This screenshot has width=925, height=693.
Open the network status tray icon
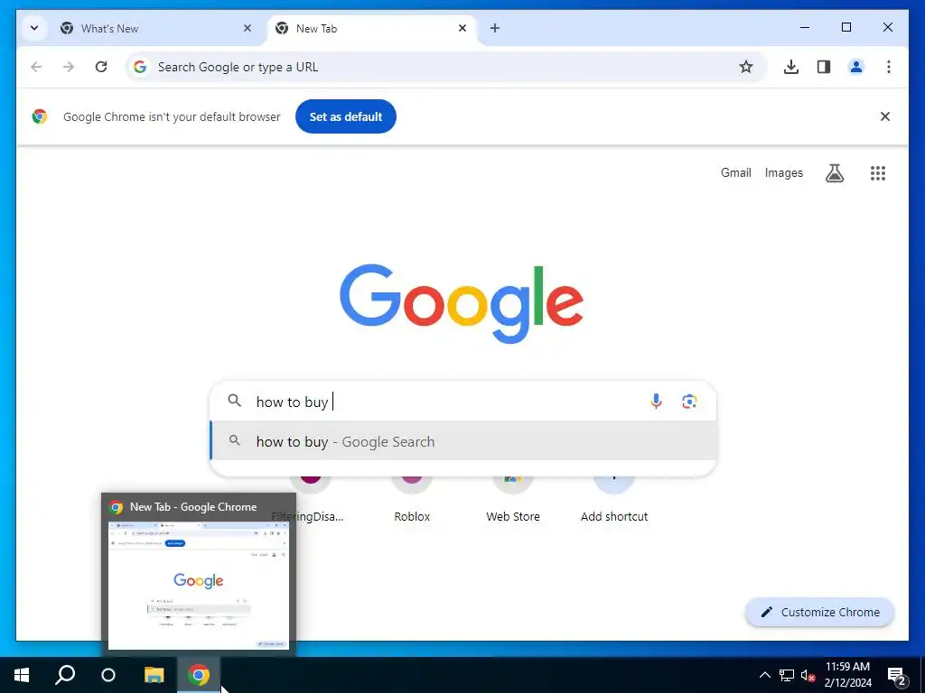pyautogui.click(x=787, y=675)
